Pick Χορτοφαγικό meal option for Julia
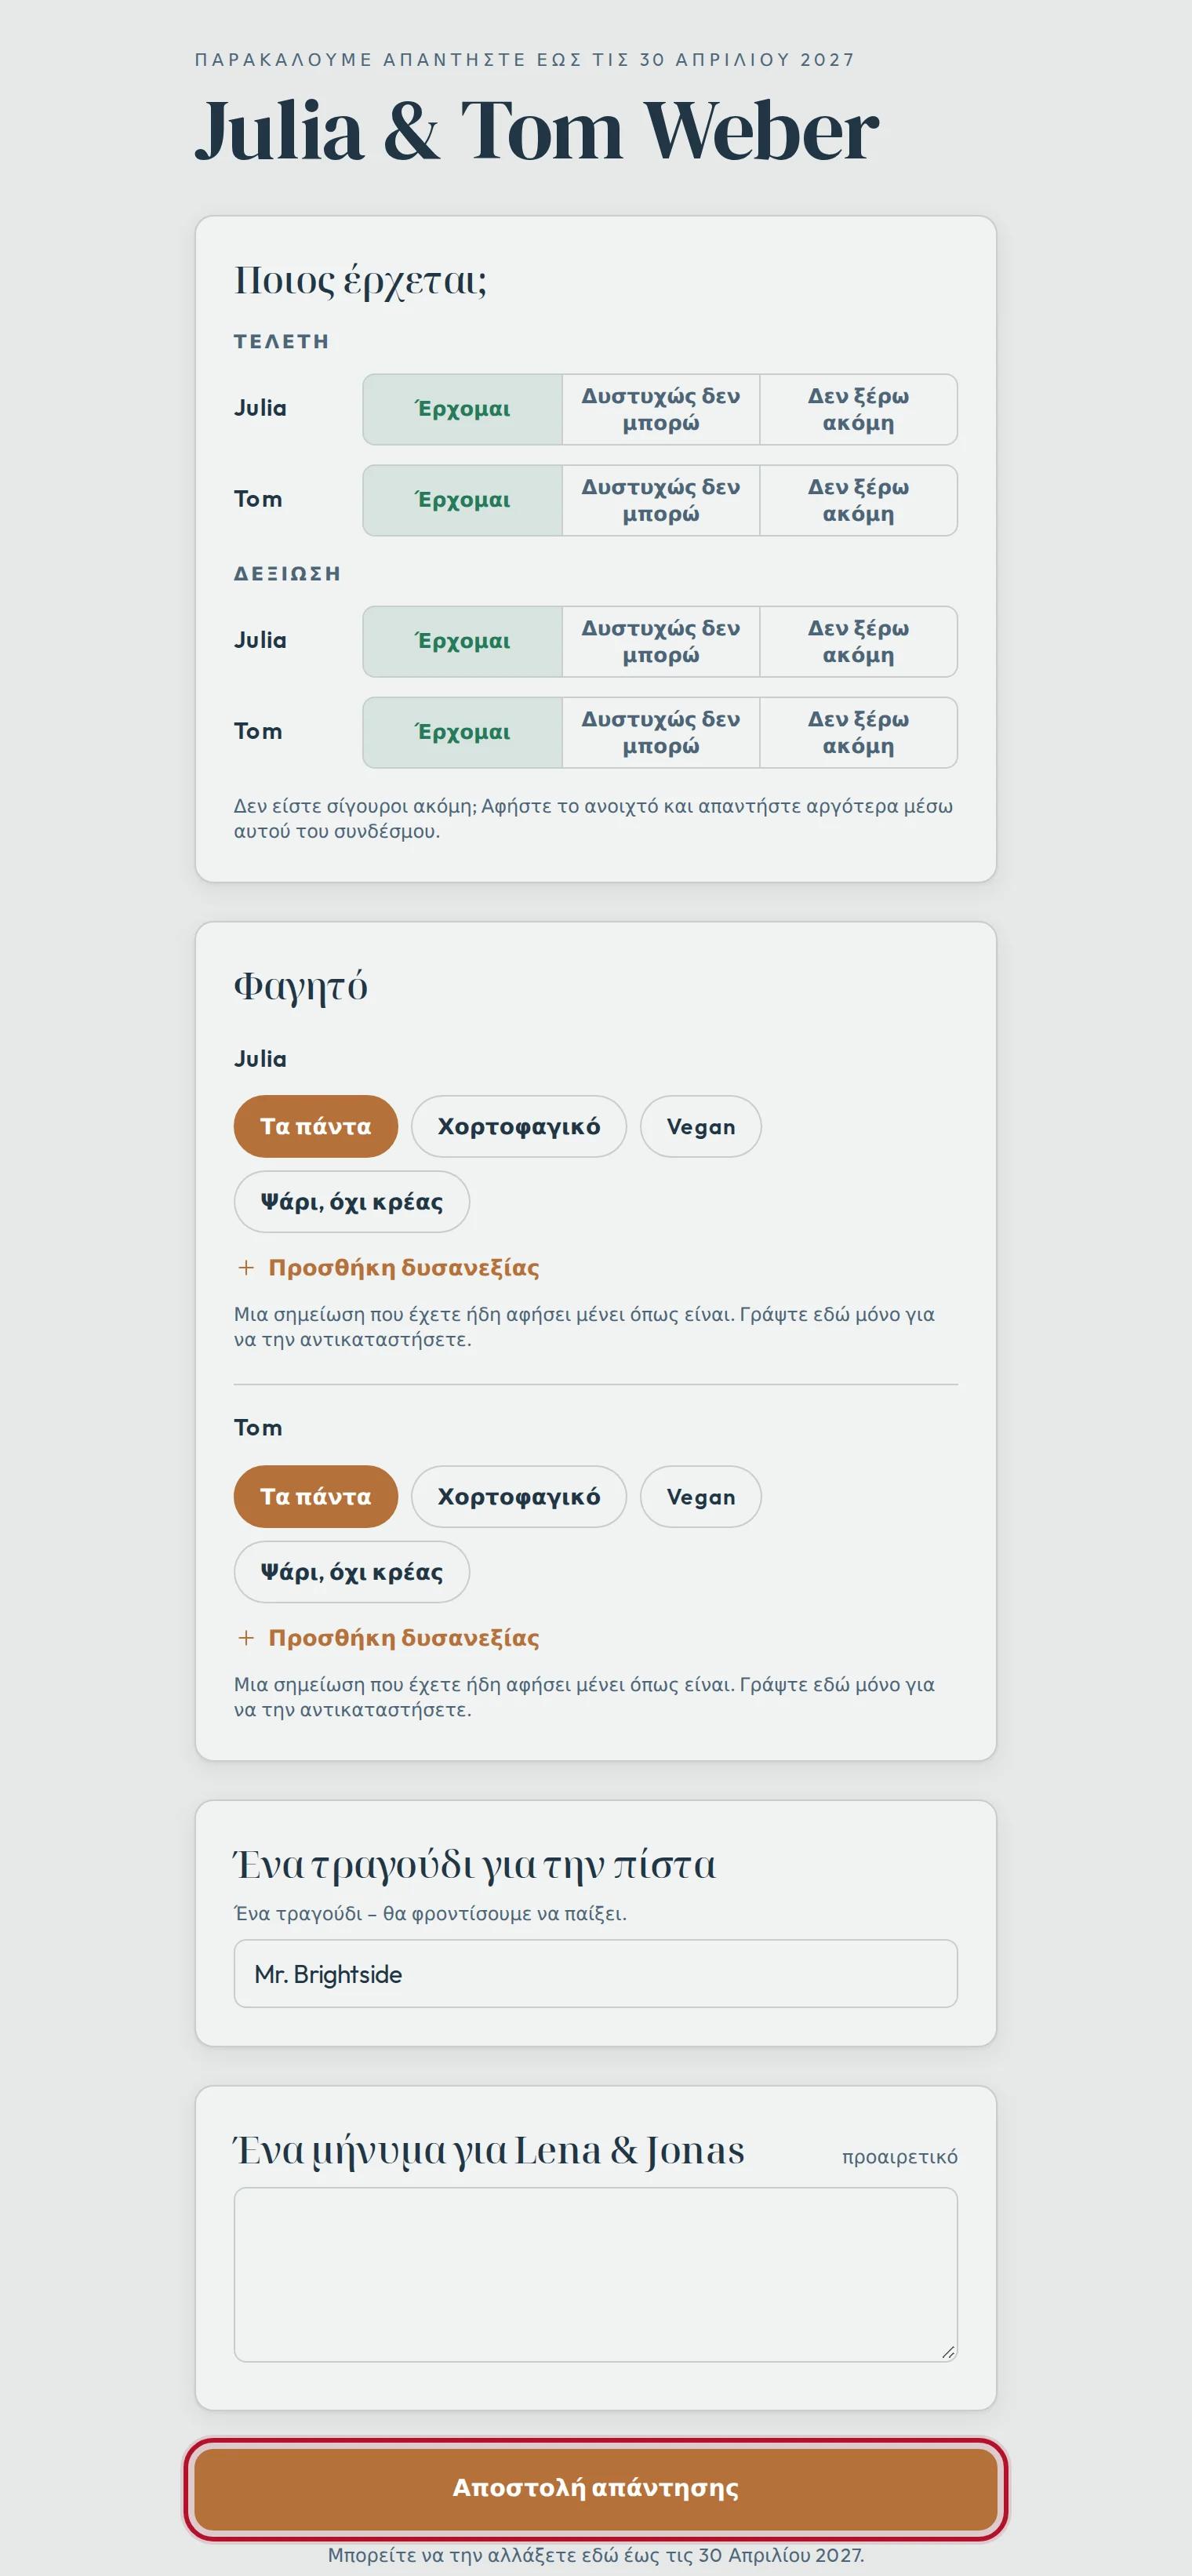The image size is (1192, 2576). [x=519, y=1126]
